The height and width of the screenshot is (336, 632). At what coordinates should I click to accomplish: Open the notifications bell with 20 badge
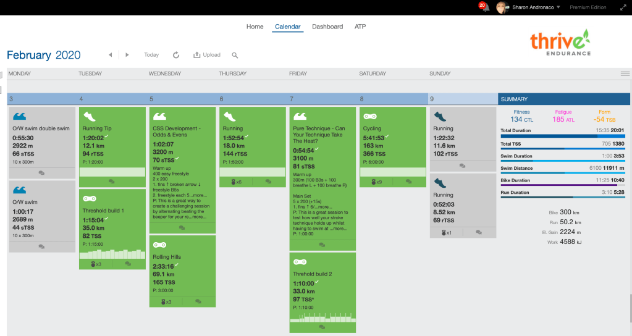click(x=485, y=7)
